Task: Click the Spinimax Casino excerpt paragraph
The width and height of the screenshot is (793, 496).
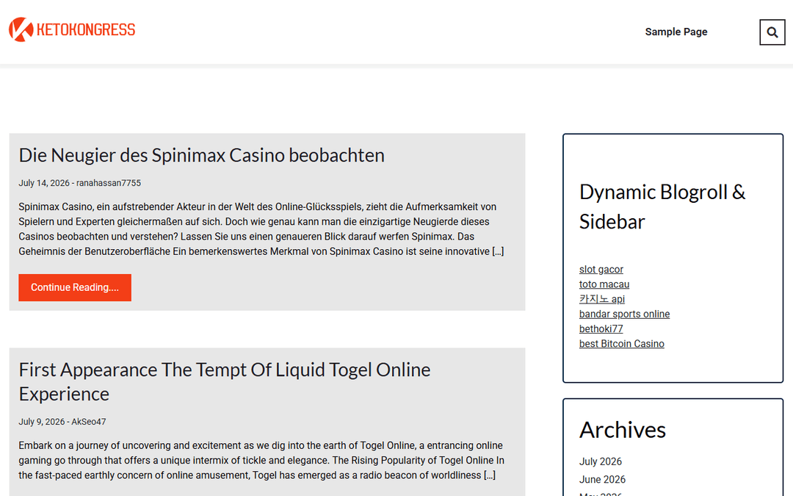Action: point(261,229)
